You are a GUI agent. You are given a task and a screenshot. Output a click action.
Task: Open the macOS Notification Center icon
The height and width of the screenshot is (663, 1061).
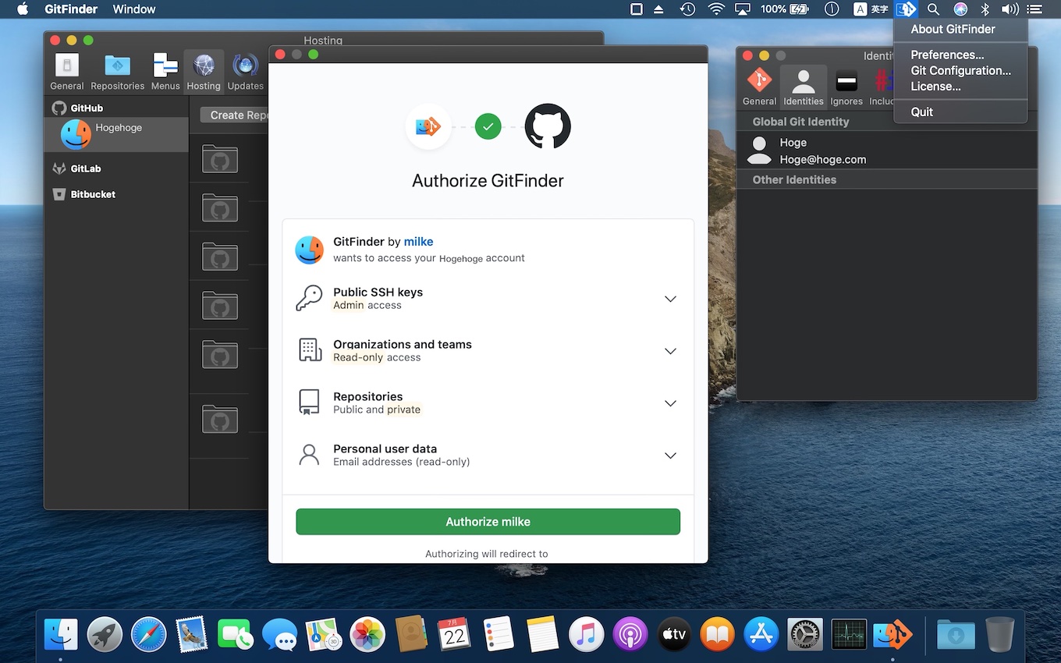1034,9
